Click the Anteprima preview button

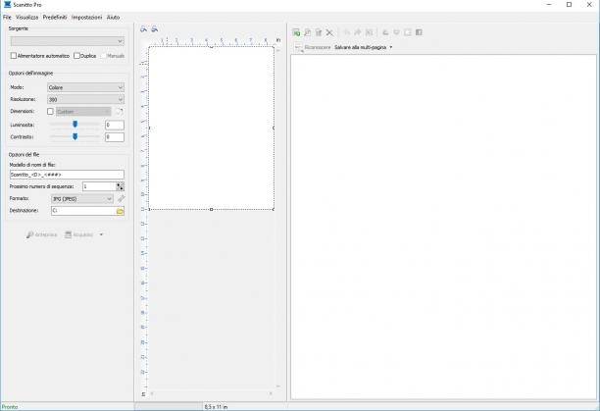click(x=42, y=234)
